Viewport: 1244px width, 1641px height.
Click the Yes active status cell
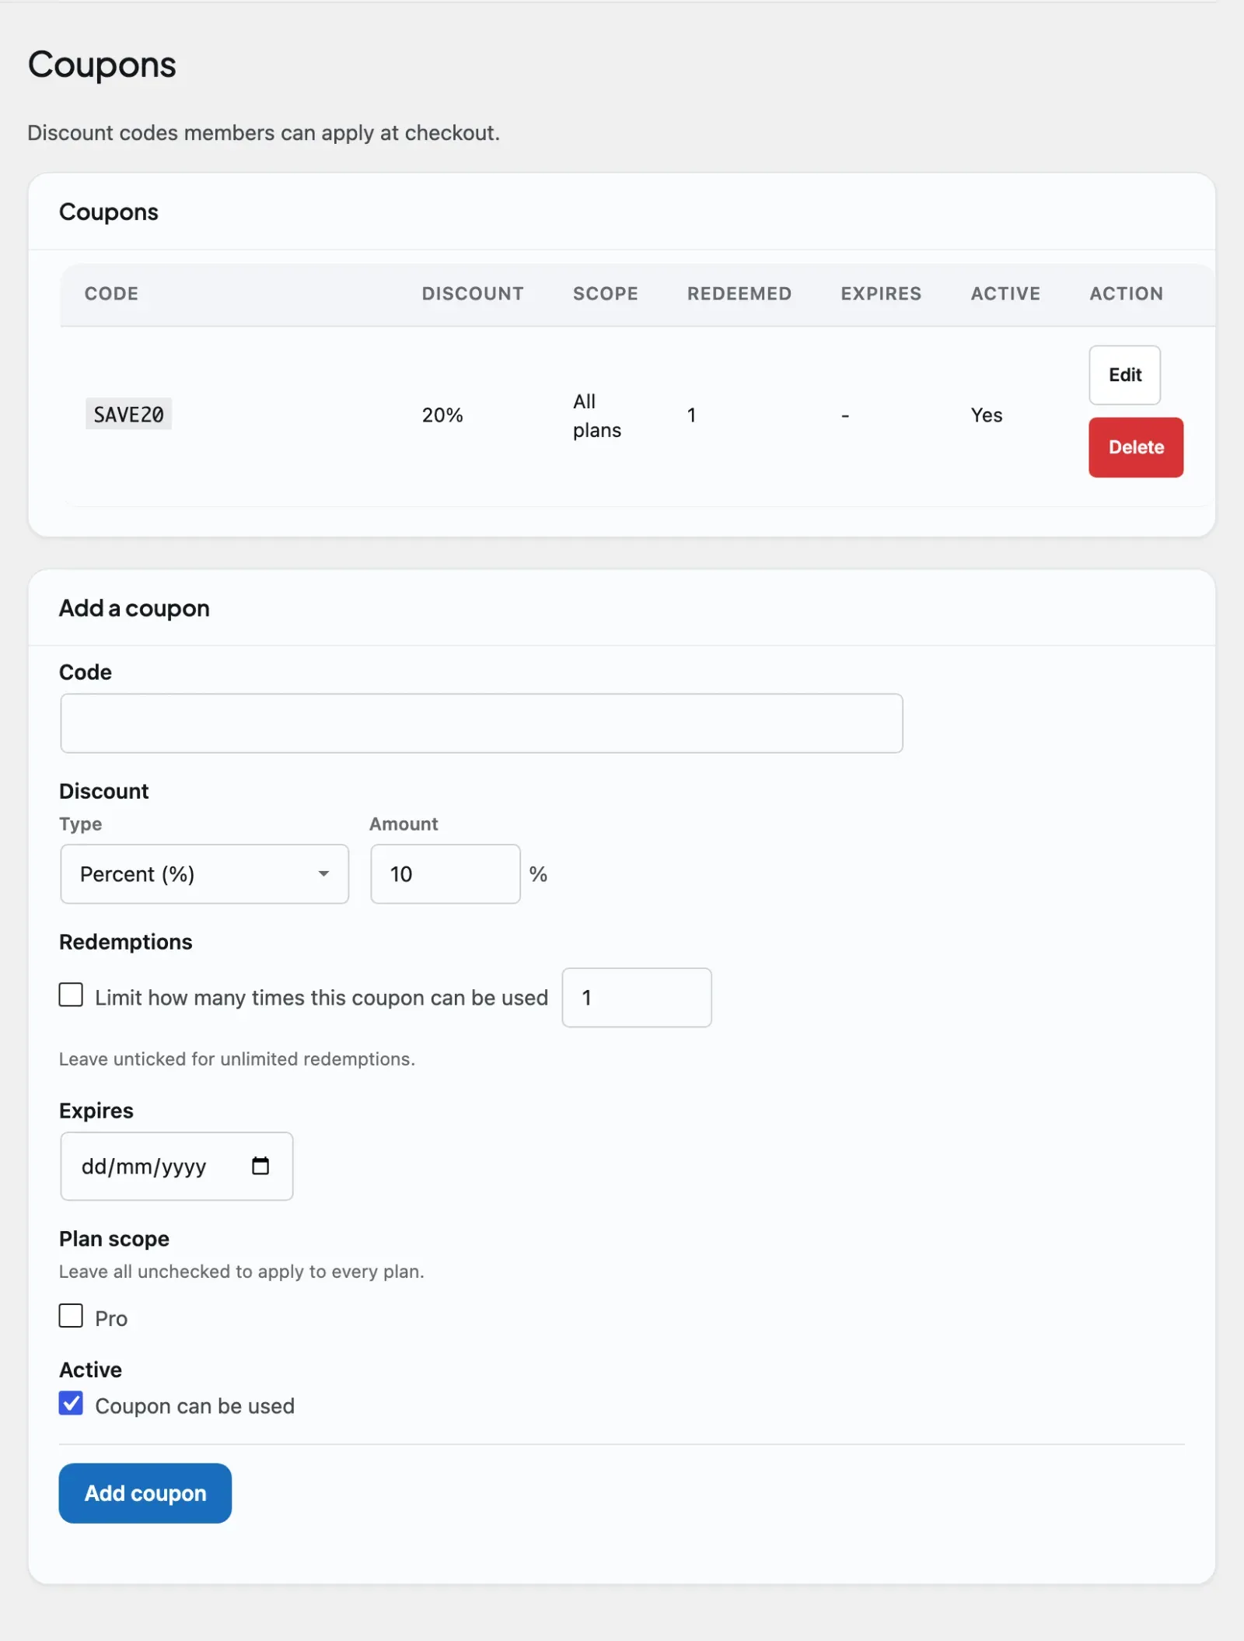coord(987,415)
